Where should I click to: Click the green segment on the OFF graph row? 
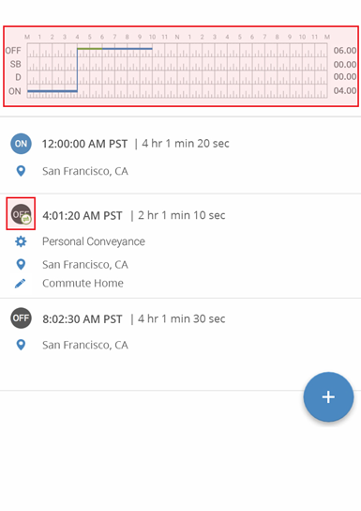(90, 49)
